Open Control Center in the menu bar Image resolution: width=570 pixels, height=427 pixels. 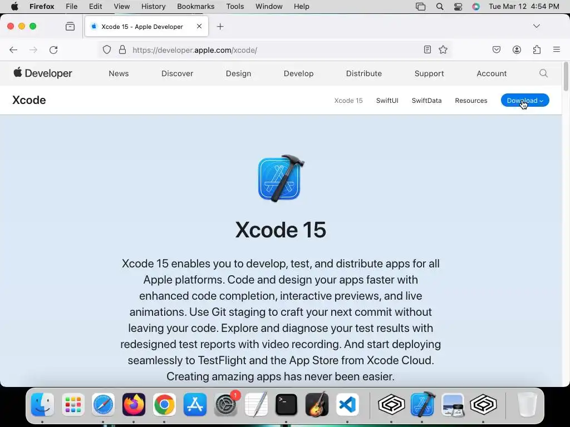click(x=458, y=7)
